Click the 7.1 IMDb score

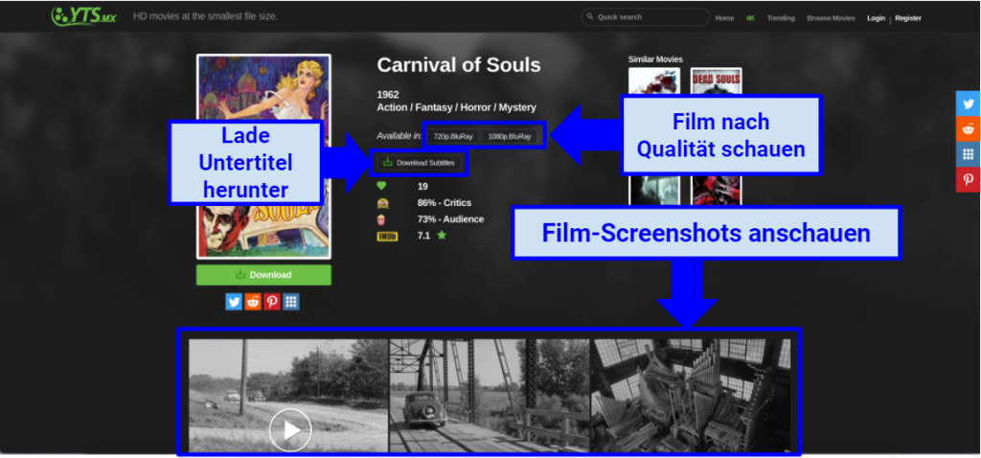[x=423, y=236]
